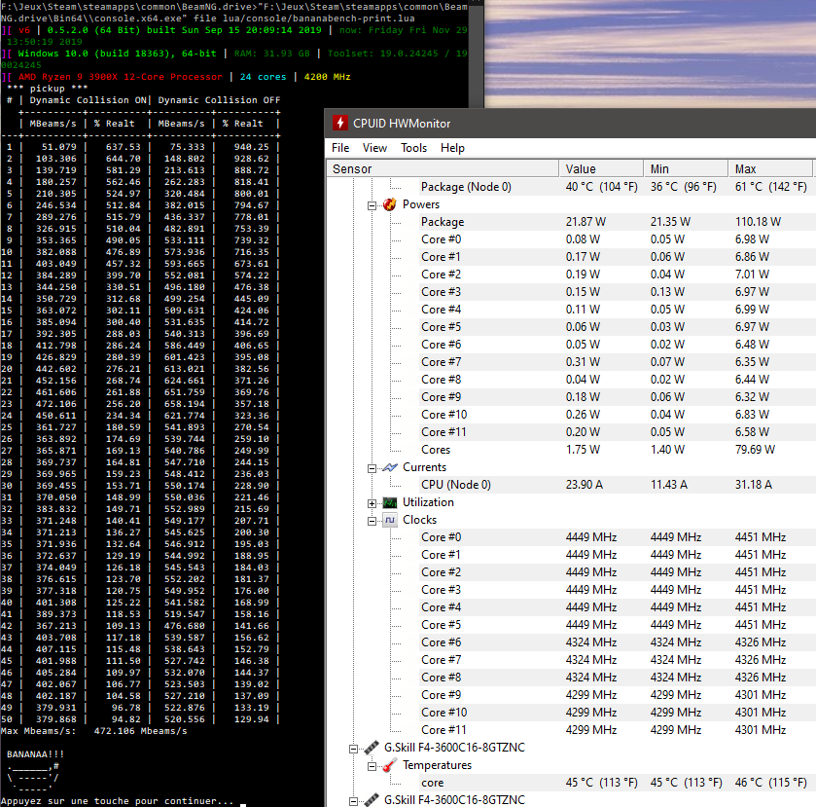The width and height of the screenshot is (816, 807).
Task: Click the Max column header
Action: (769, 168)
